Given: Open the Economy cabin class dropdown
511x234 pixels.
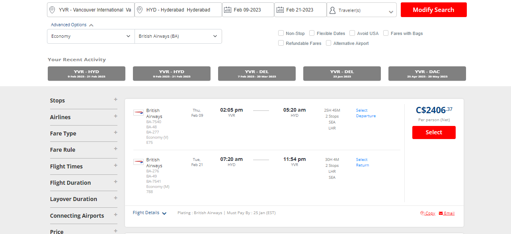Looking at the screenshot, I should pyautogui.click(x=91, y=36).
